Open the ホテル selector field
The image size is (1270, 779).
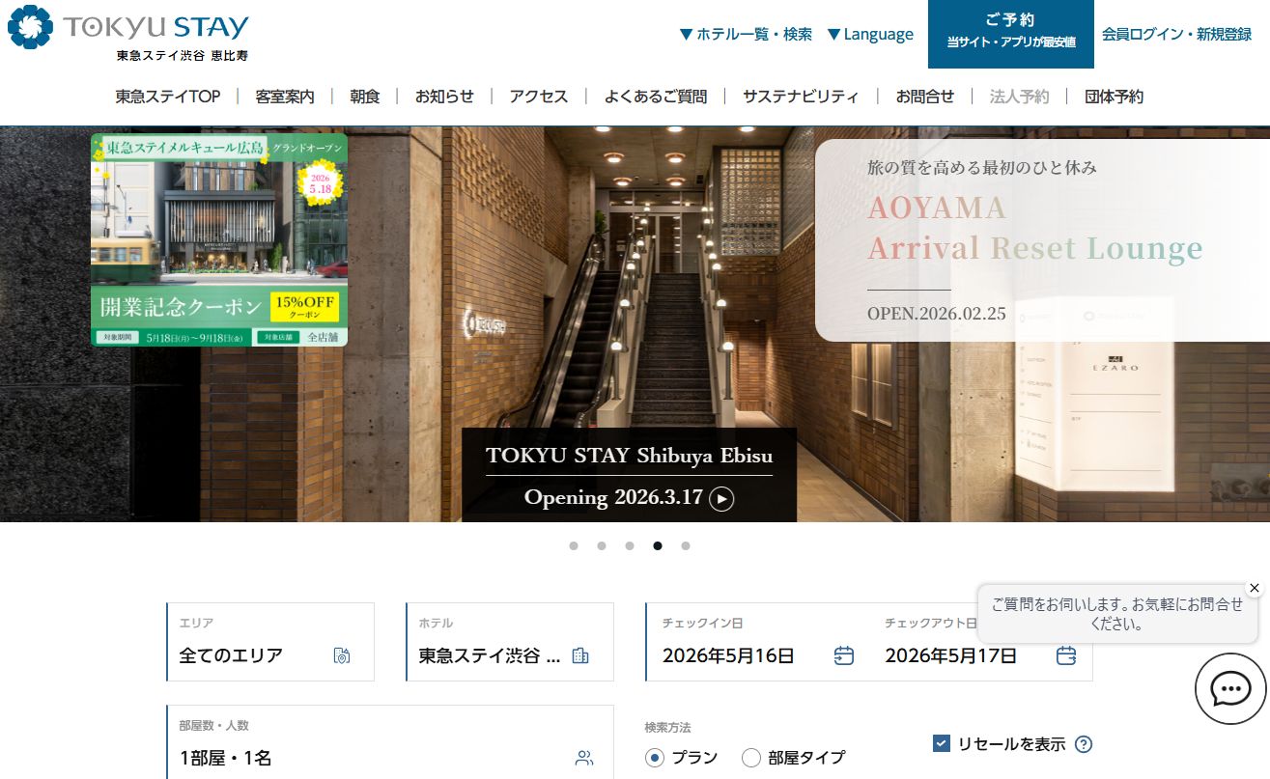coord(510,642)
